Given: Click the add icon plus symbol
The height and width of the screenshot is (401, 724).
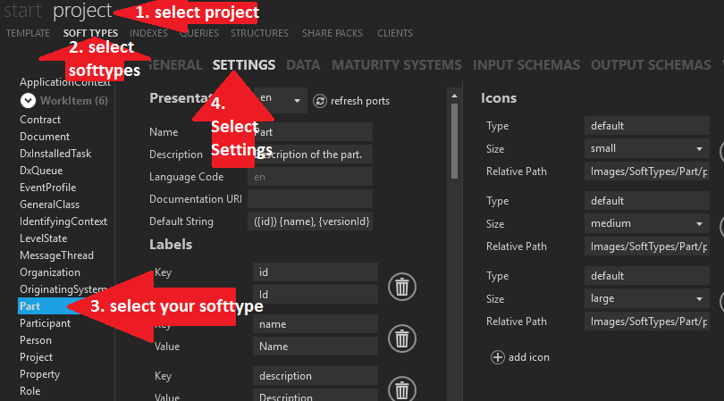Looking at the screenshot, I should point(497,357).
